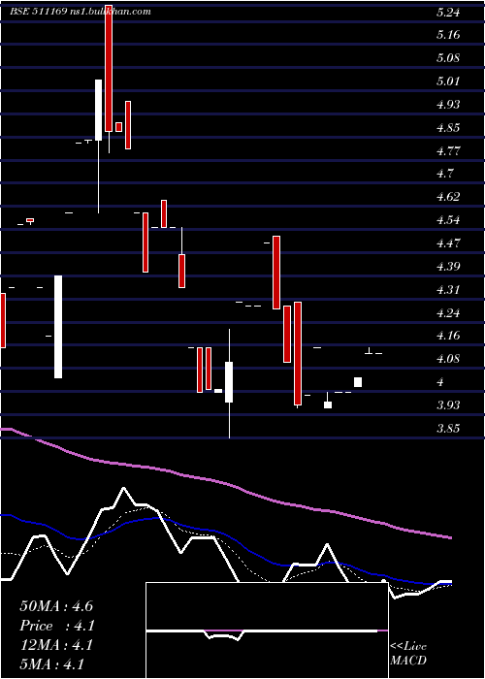Screen dimensions: 485x679
Task: Click price axis label 4.16
Action: [x=448, y=336]
